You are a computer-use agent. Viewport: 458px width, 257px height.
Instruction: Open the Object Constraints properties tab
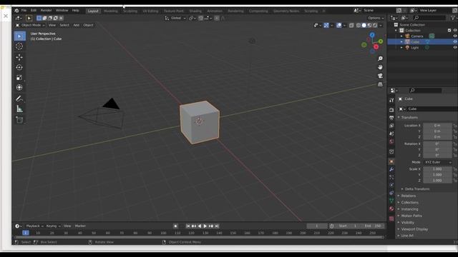[391, 193]
